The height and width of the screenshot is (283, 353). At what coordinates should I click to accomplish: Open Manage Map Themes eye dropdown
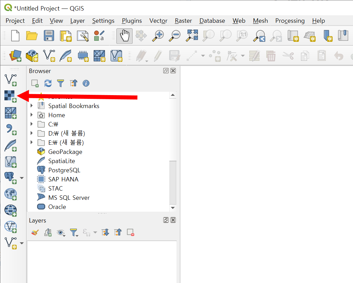coord(61,233)
